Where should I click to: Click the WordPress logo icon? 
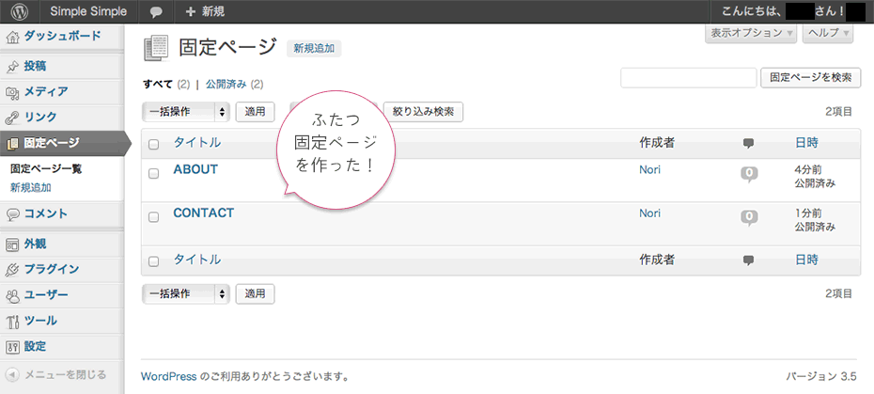tap(20, 12)
